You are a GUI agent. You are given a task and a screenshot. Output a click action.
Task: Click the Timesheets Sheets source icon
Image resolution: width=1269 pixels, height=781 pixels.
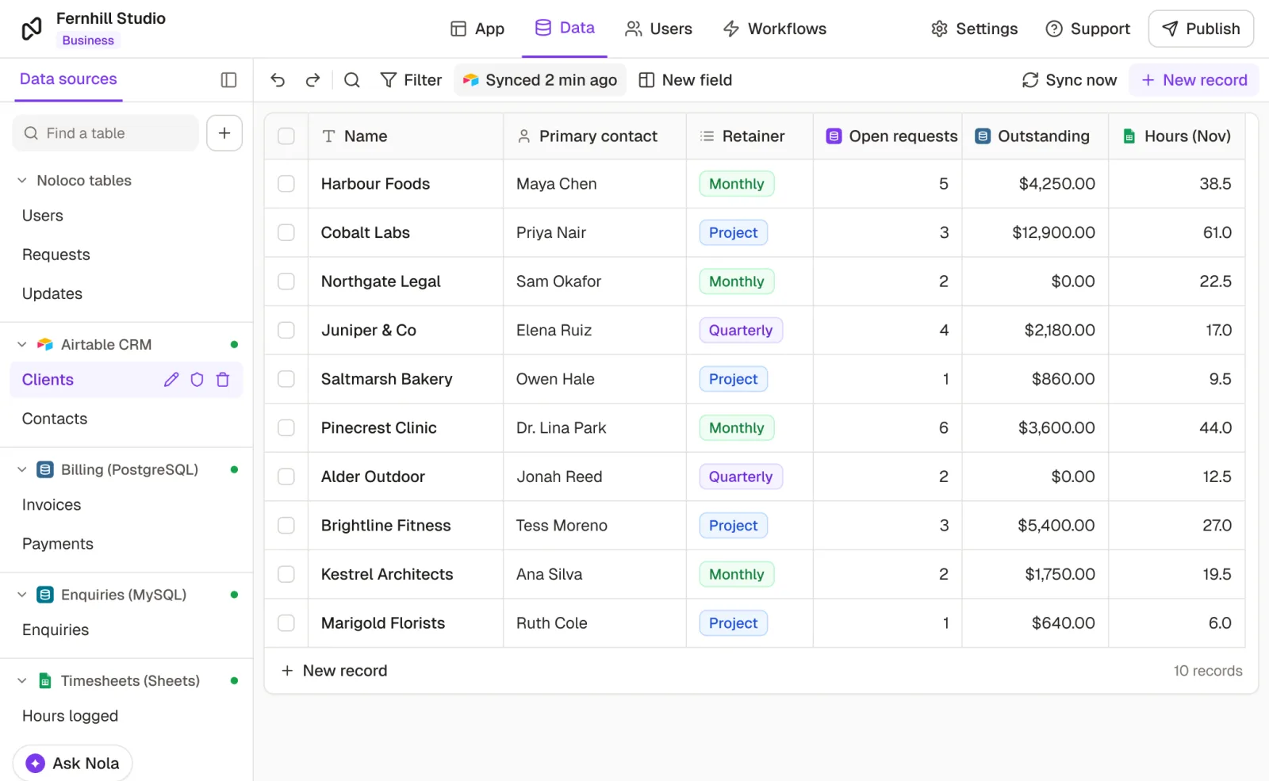[45, 681]
